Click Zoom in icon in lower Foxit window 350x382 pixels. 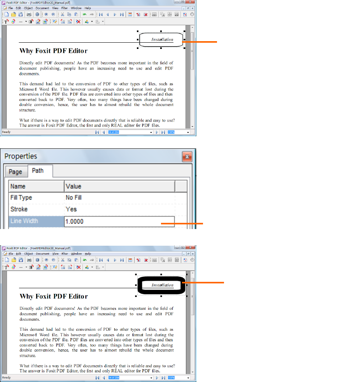coord(46,260)
